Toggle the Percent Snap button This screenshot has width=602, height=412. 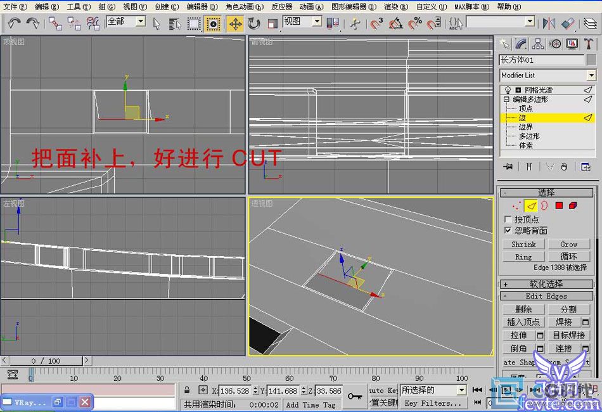pos(414,24)
